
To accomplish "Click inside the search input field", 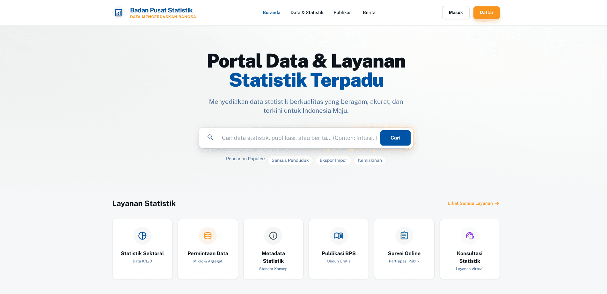I will 296,138.
